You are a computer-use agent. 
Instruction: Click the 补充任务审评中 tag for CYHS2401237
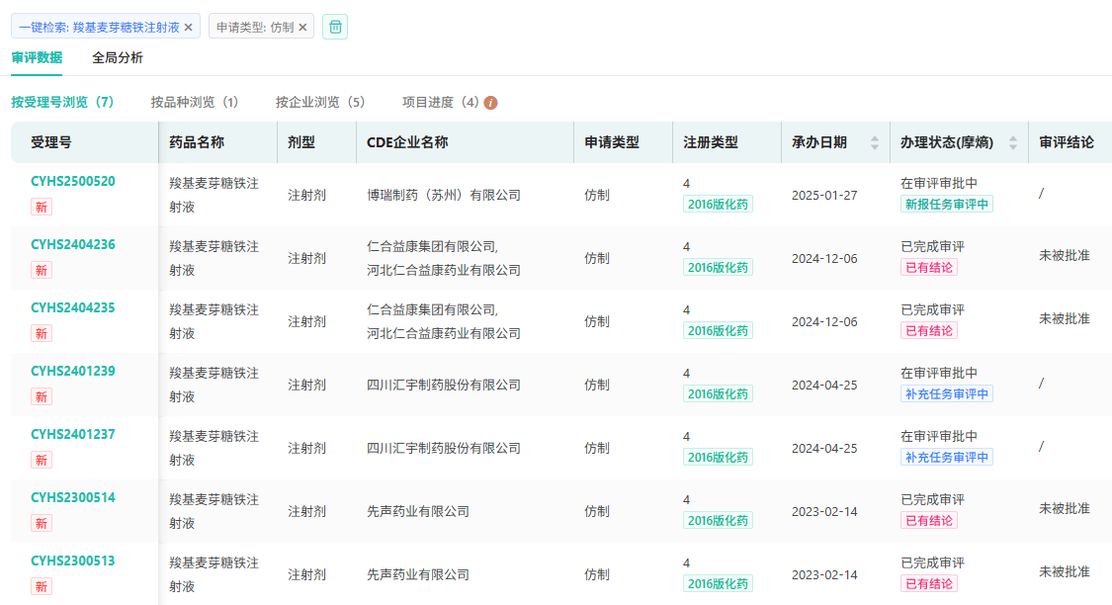click(946, 458)
